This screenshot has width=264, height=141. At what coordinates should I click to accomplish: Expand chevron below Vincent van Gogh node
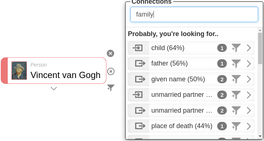coord(54,88)
